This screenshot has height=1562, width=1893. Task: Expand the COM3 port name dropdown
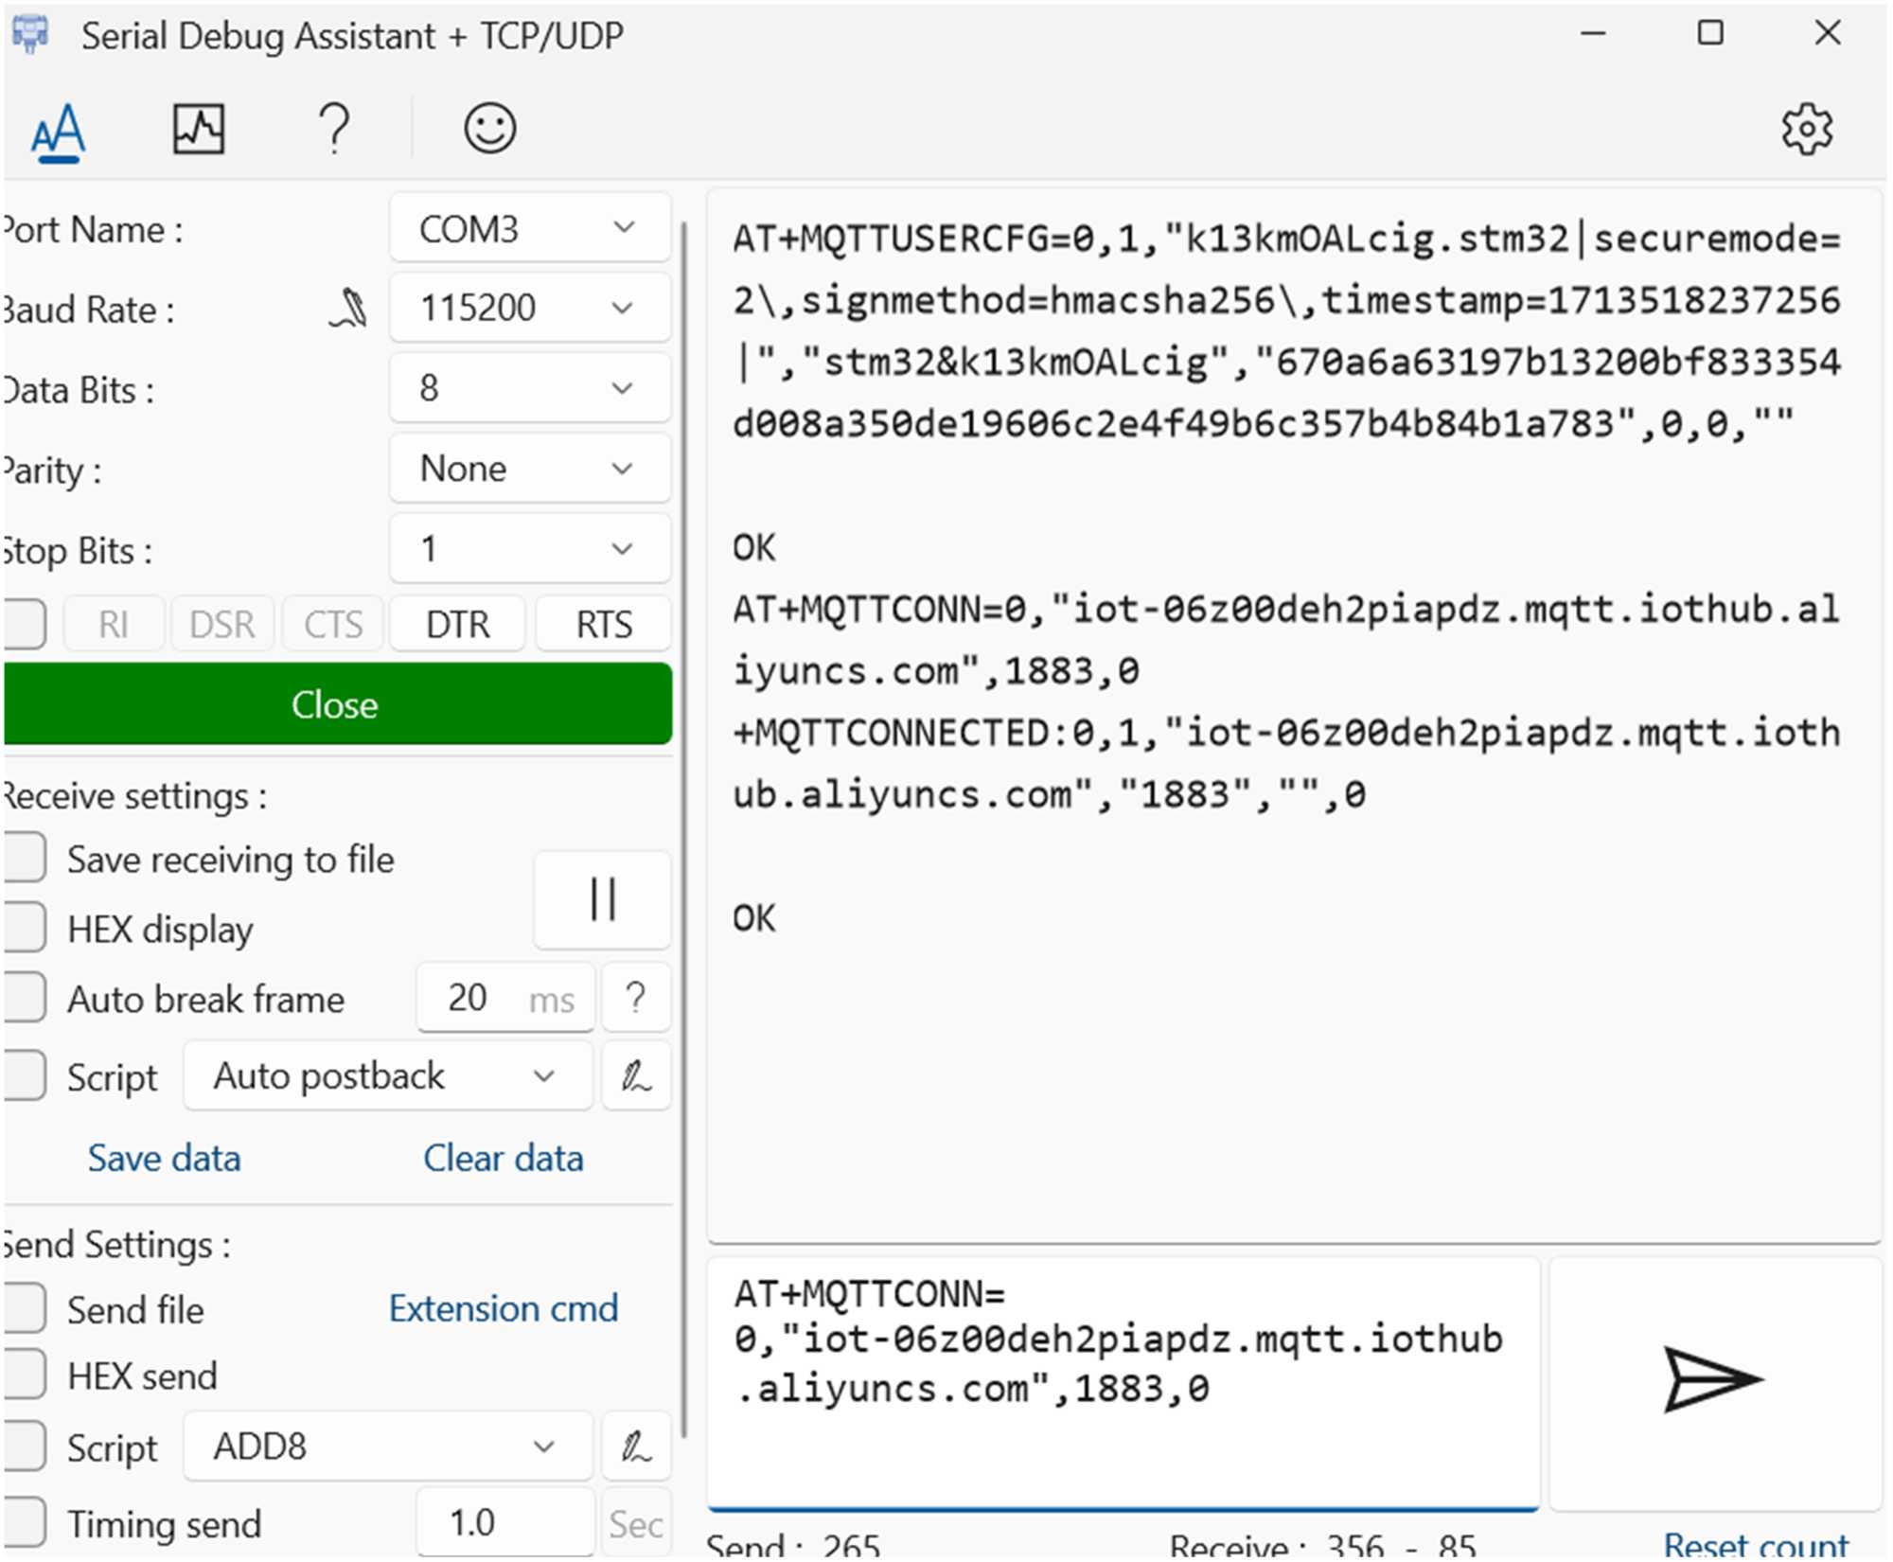point(530,228)
